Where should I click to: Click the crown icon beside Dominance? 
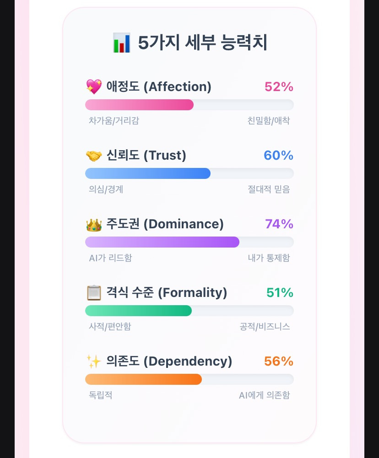(94, 224)
